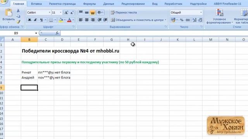
Task: Click the Cut scissors icon
Action: (x=18, y=10)
